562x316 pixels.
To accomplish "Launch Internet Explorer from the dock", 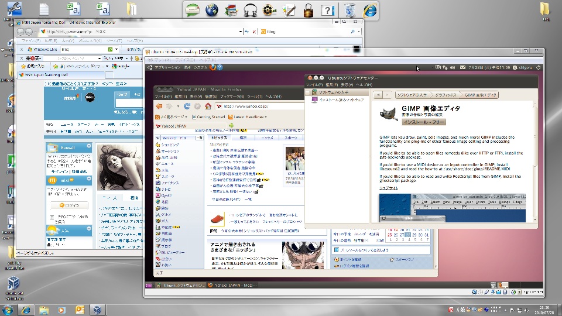I will click(370, 10).
